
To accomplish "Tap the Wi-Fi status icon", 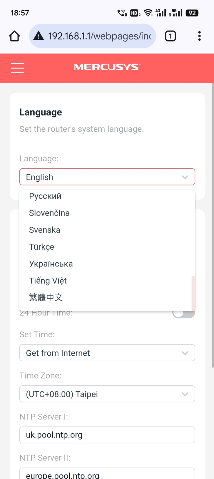I will pos(148,13).
